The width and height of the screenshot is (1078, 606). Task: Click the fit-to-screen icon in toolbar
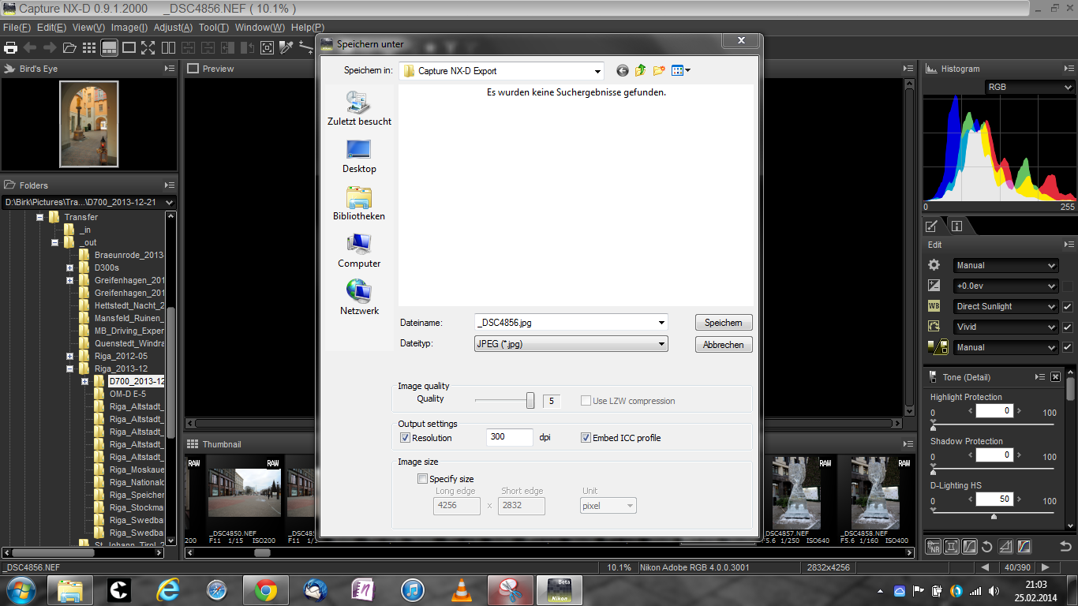(267, 47)
